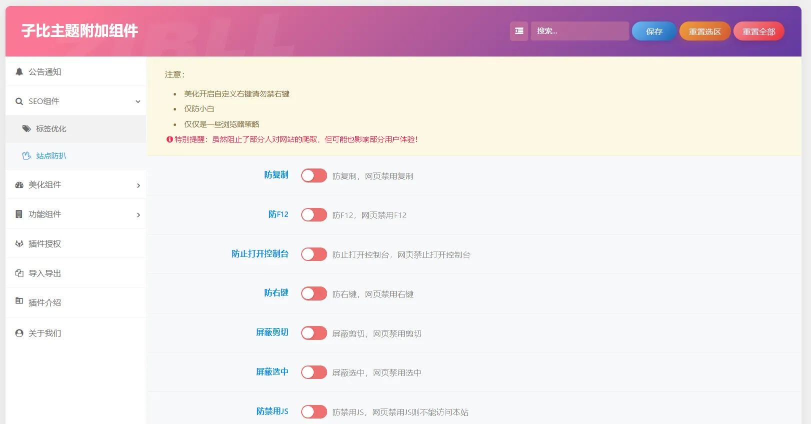This screenshot has height=424, width=811.
Task: Click the 防F12，网页禁用F12 description text
Action: pos(369,215)
